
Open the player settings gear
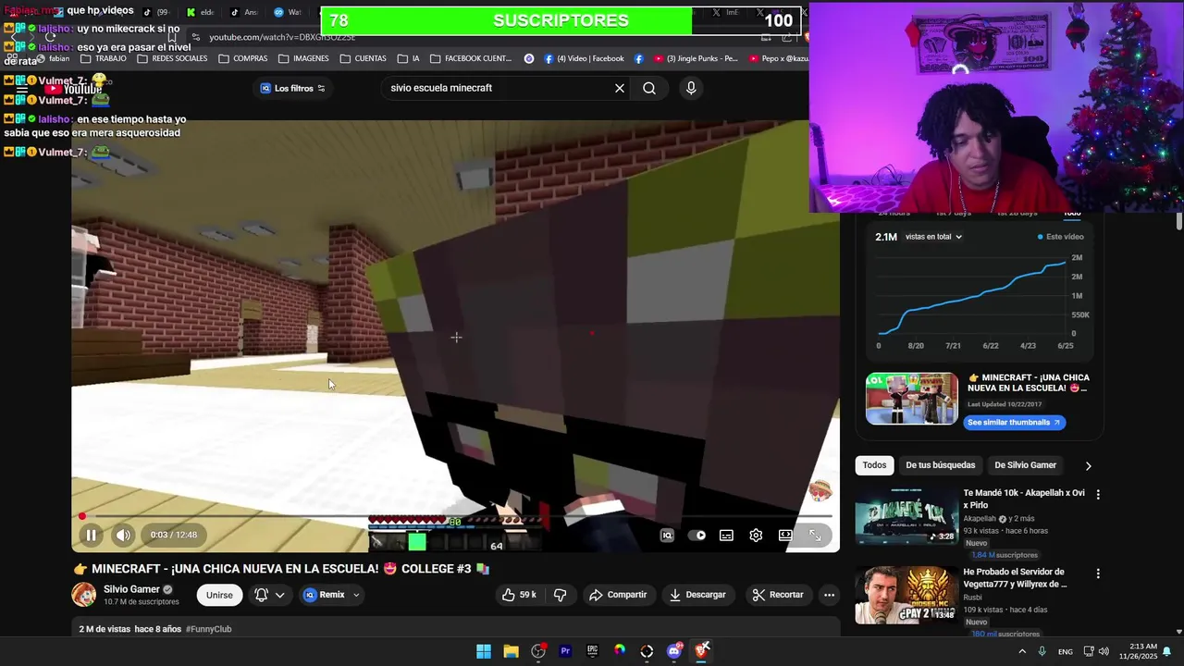[x=756, y=536]
